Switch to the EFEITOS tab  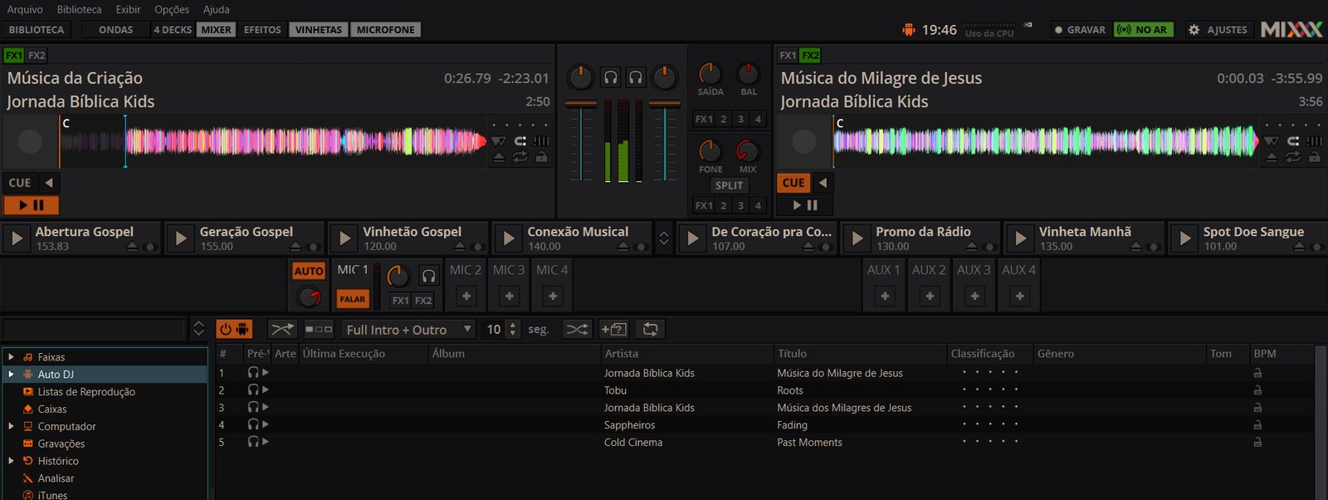click(262, 29)
